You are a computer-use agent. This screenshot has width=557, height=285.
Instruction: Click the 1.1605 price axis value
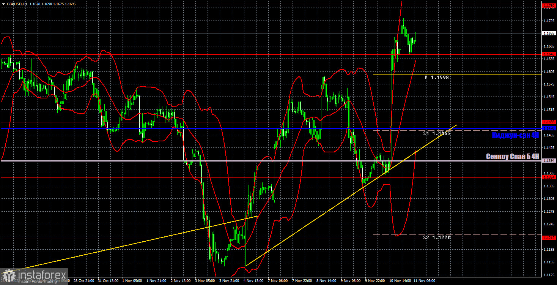coord(549,71)
